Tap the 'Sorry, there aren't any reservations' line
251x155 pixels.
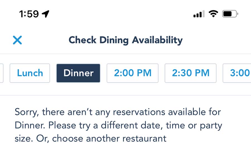(118, 112)
